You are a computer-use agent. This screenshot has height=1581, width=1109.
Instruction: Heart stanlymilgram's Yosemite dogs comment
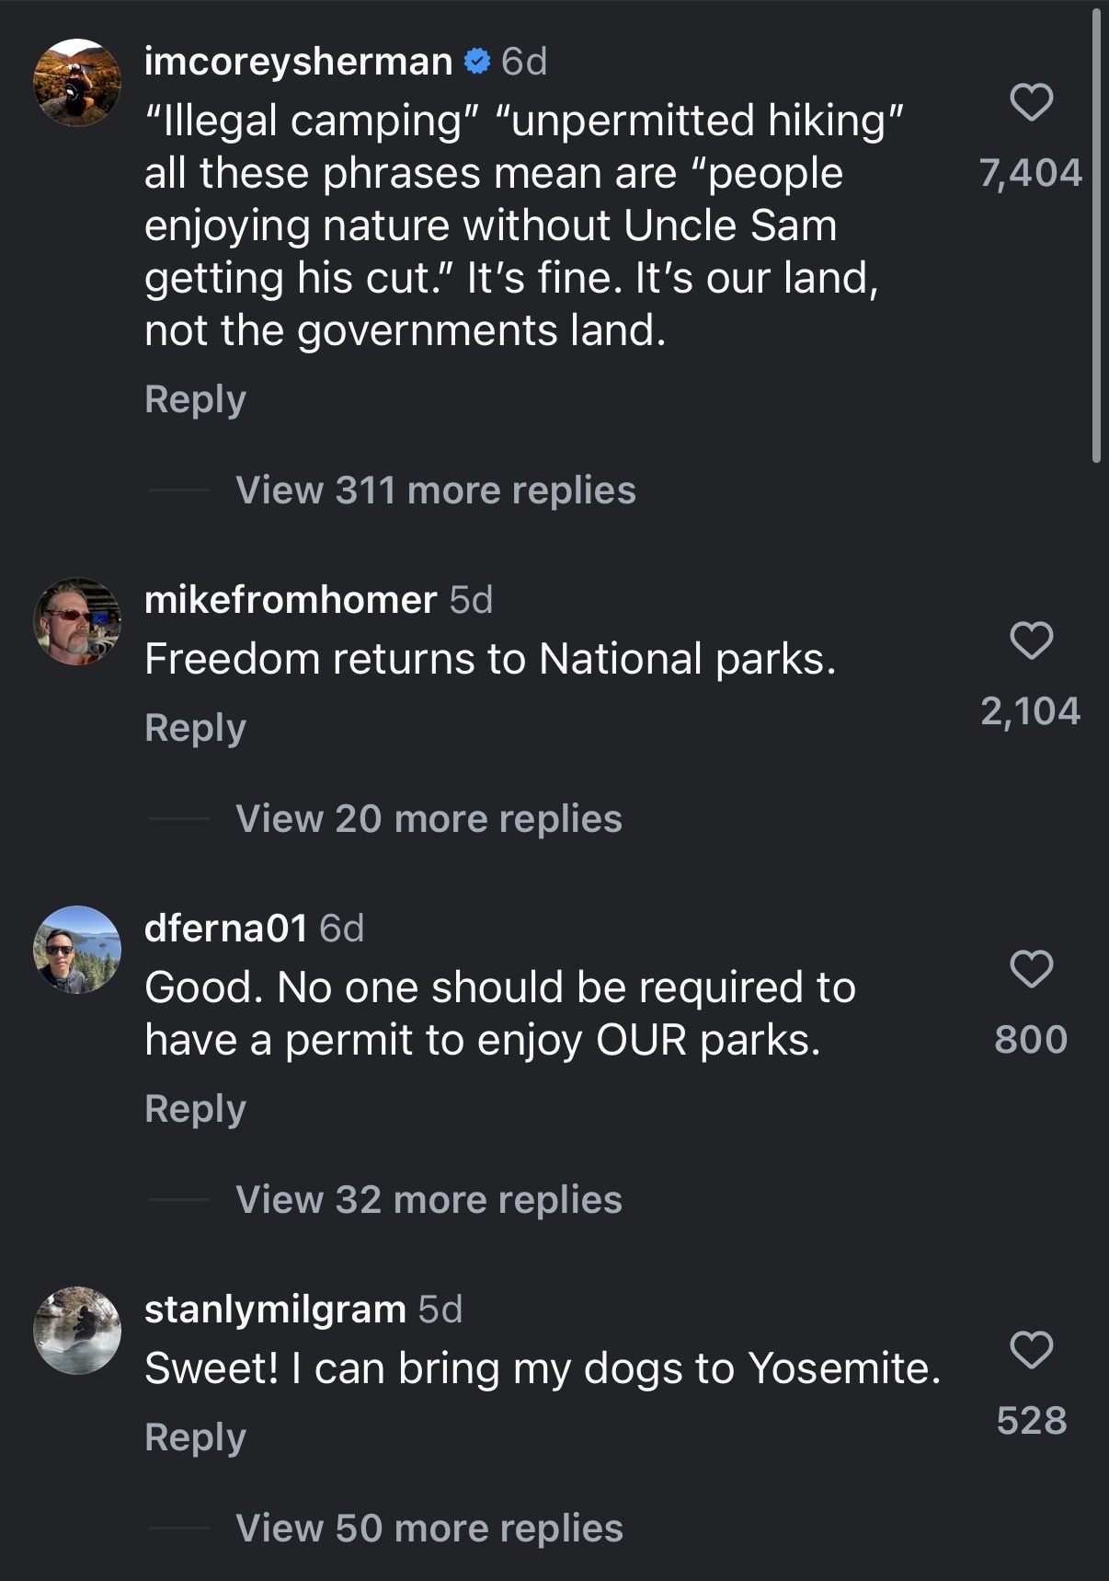pyautogui.click(x=1031, y=1350)
